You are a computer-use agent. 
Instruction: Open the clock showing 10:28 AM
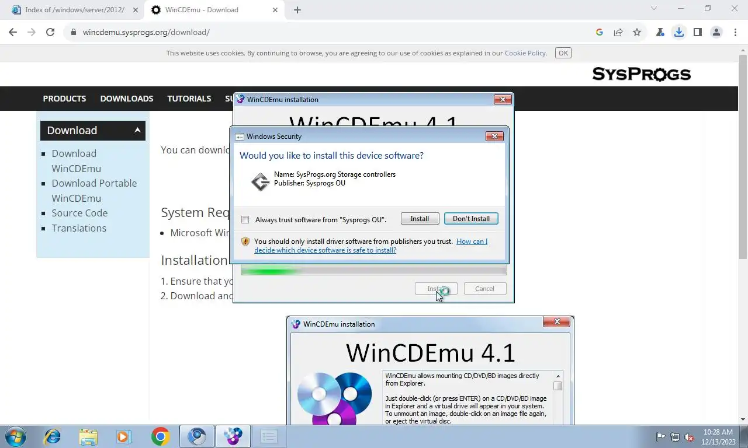pos(719,437)
